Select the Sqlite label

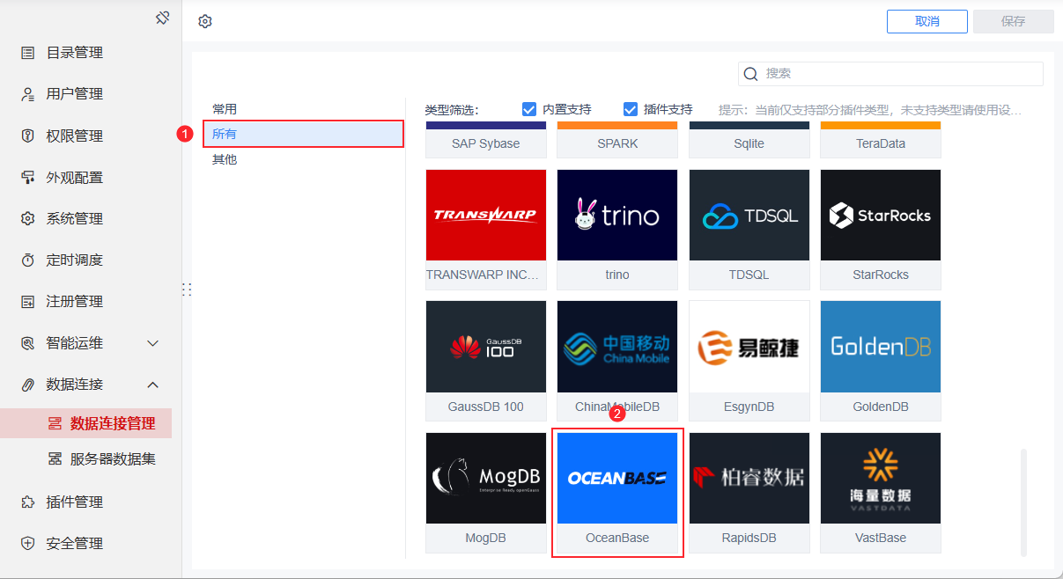coord(749,143)
